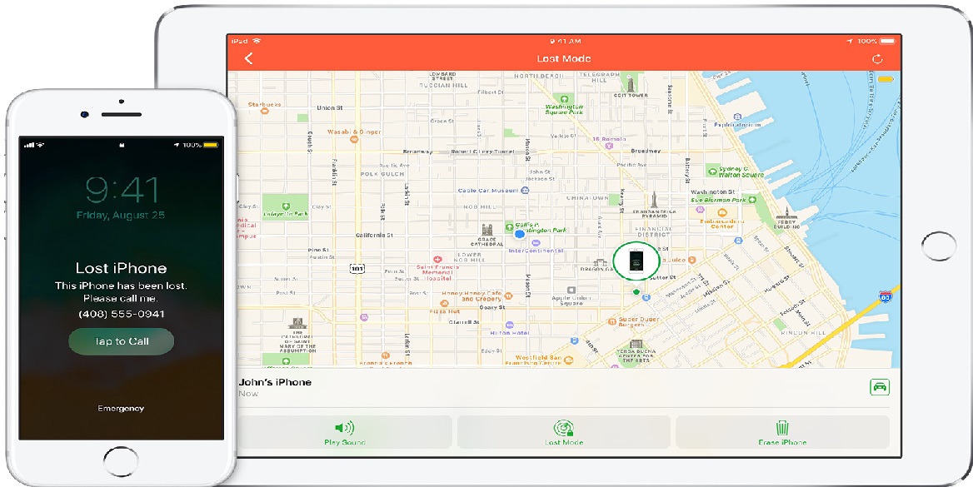
Task: Tap the Wasabi & Ginger restaurant pin
Action: pos(354,140)
